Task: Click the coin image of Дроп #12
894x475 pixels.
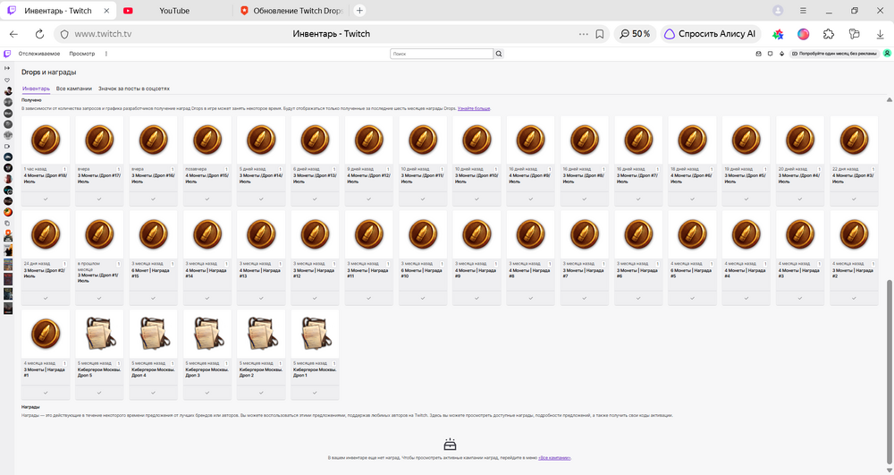Action: point(369,140)
